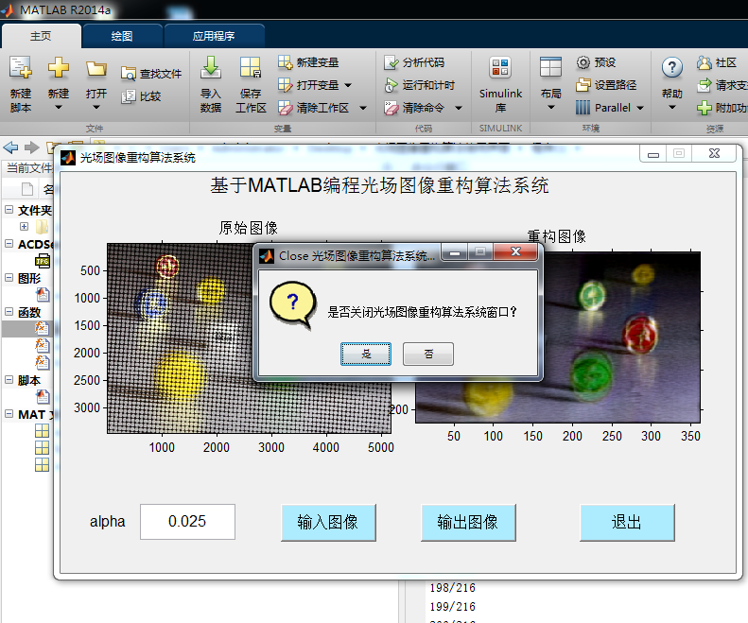Click the 退出 button
This screenshot has height=623, width=748.
coord(627,523)
